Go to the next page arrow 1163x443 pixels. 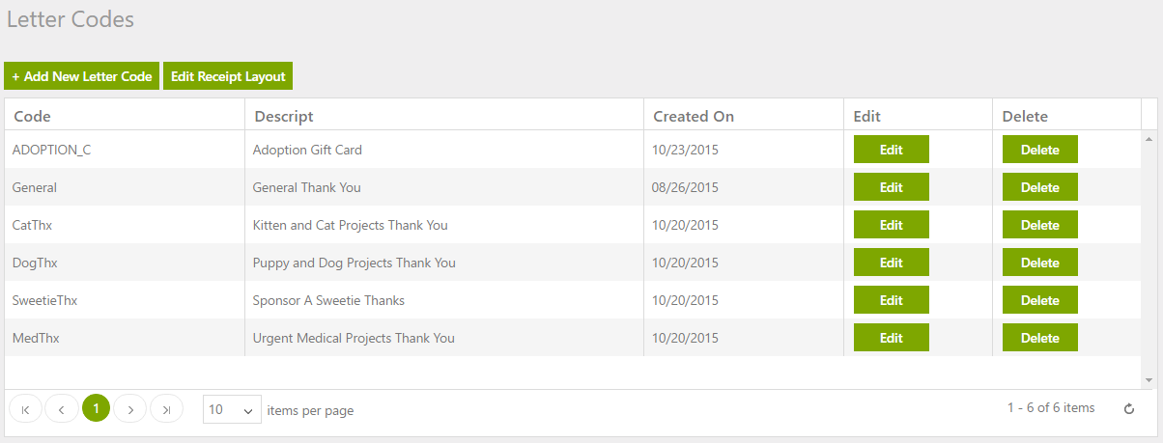(x=130, y=409)
